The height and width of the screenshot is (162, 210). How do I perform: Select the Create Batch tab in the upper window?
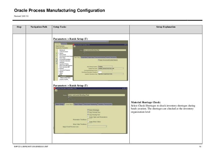84,58
